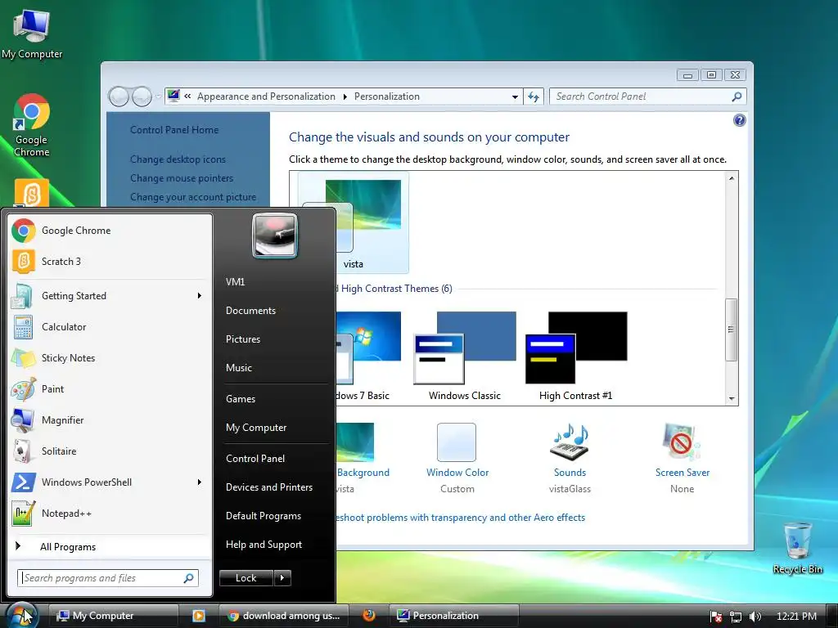Open Music from the Start menu
Screen dimensions: 838x628
(238, 368)
